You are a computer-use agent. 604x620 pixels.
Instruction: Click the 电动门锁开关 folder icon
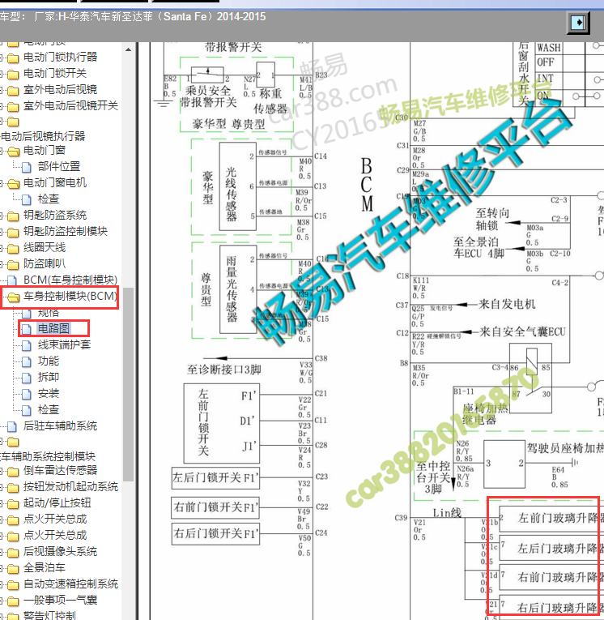tap(13, 74)
